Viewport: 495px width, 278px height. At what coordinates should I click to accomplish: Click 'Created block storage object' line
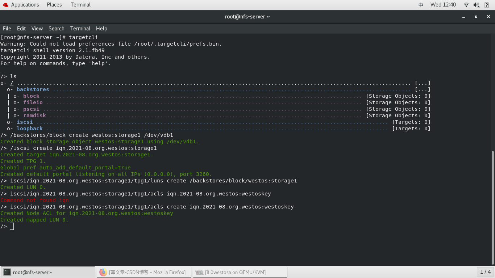(x=100, y=142)
